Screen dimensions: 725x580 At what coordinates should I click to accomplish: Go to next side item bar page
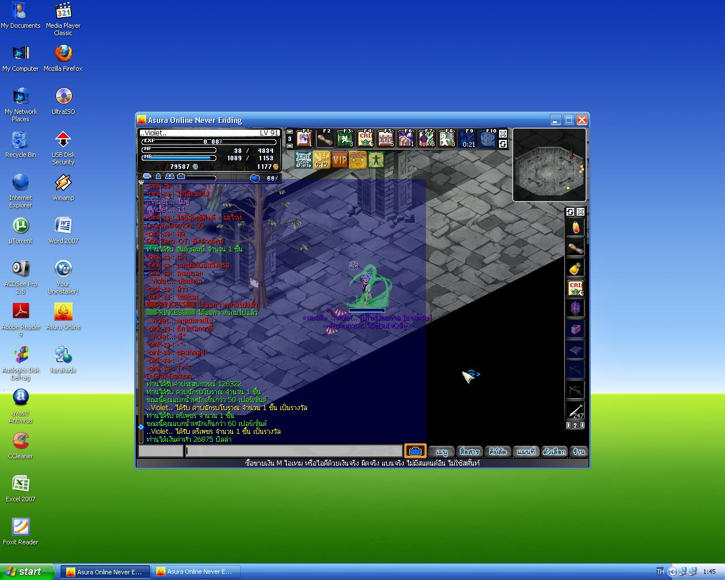click(582, 425)
